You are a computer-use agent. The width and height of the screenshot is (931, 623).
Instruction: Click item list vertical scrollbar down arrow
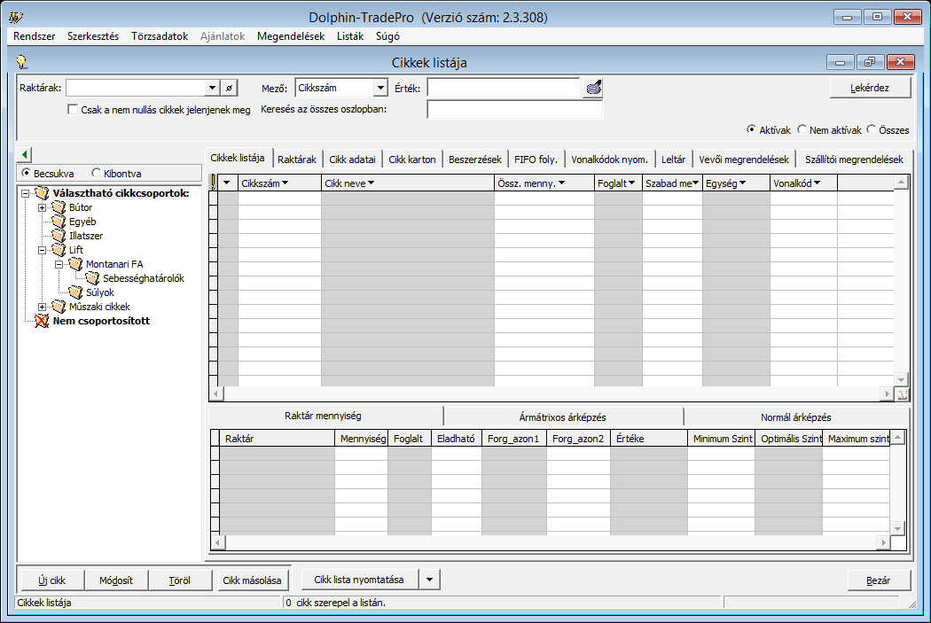click(902, 379)
